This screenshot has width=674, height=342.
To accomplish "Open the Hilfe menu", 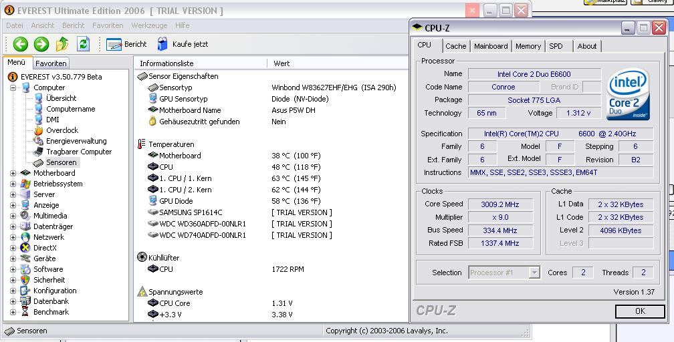I will coord(183,25).
